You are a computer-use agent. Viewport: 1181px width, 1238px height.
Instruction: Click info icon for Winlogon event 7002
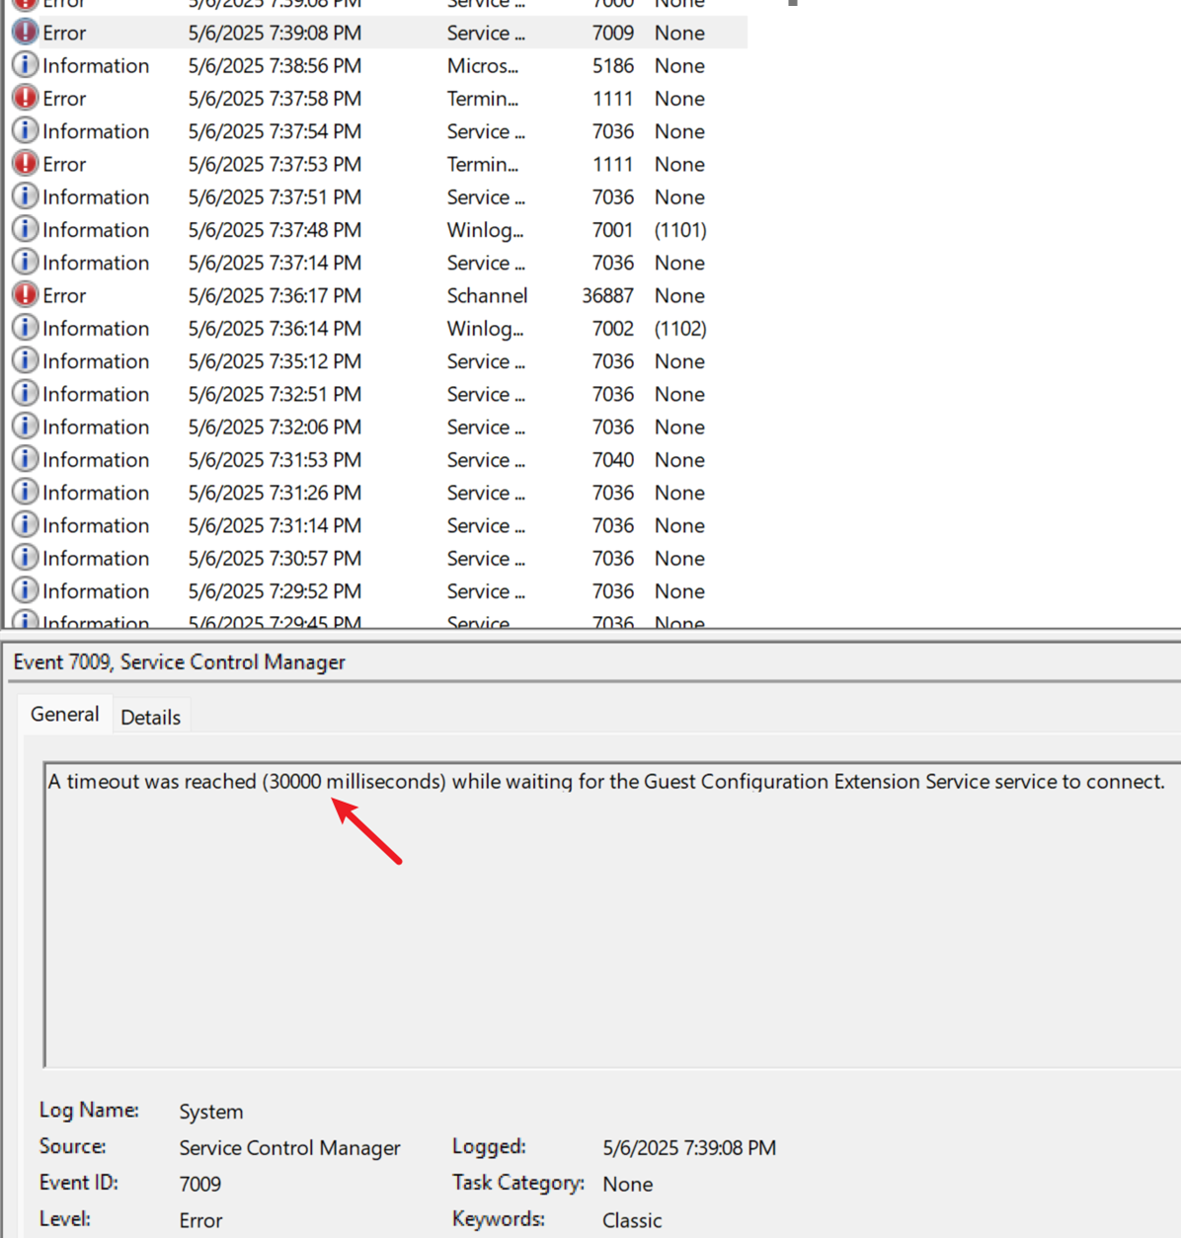[25, 328]
